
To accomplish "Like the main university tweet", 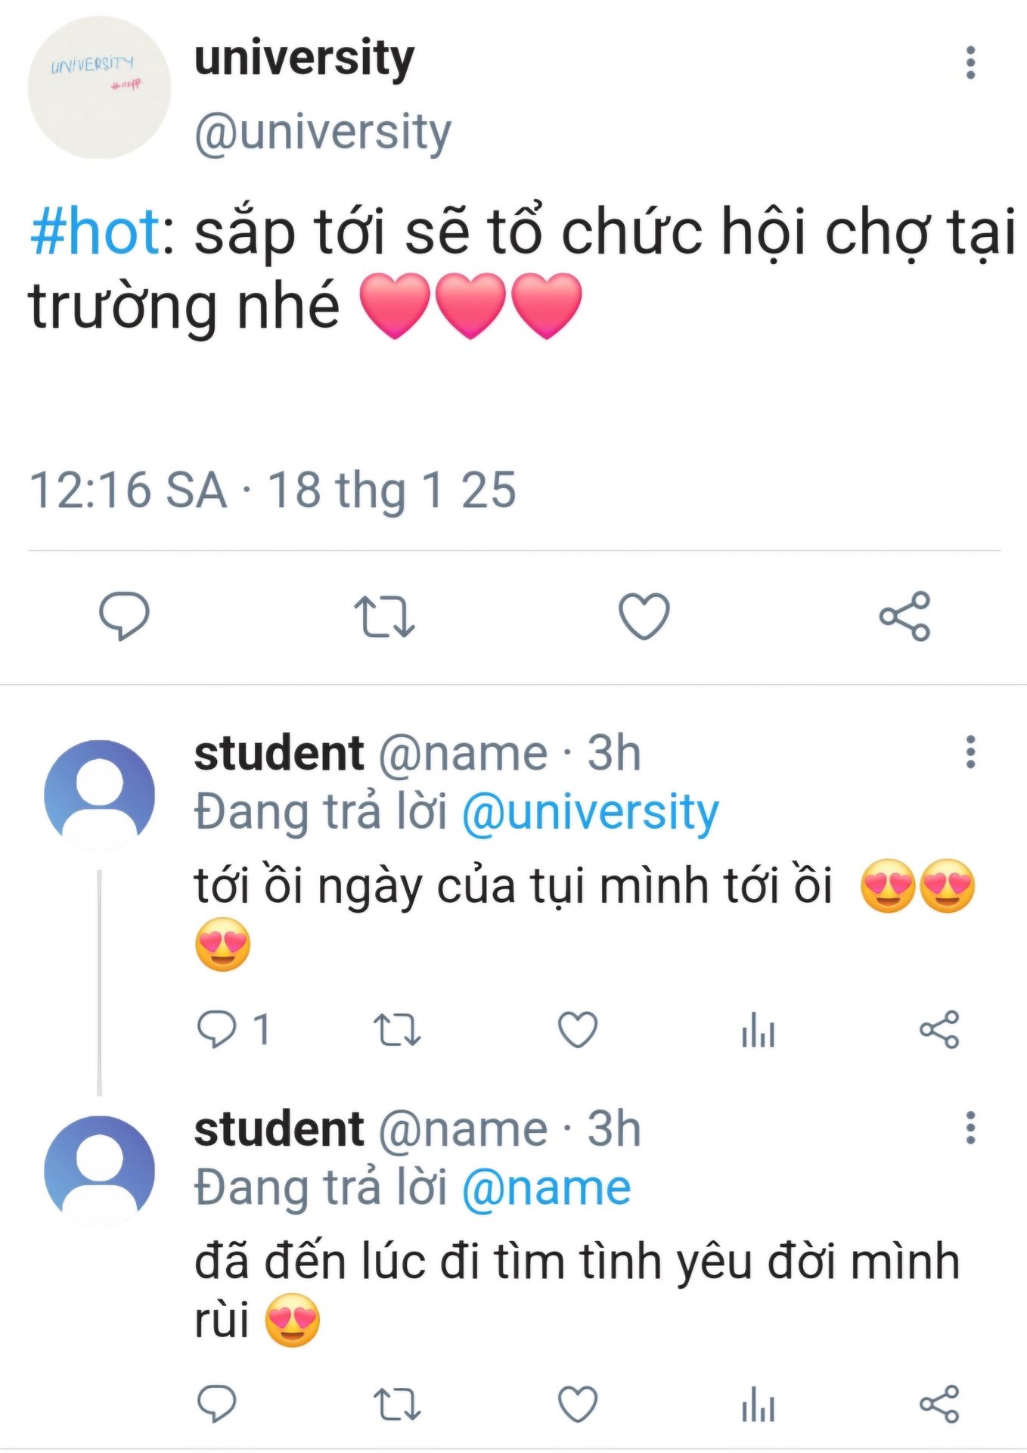I will coord(644,616).
